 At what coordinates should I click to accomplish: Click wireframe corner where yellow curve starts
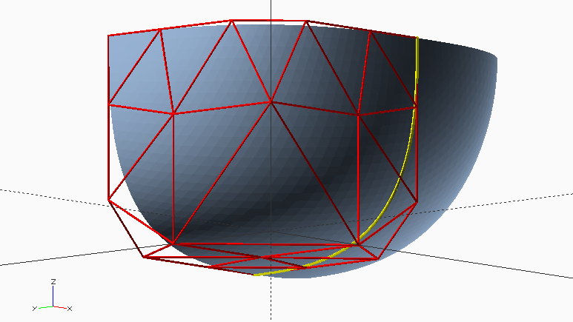(x=417, y=37)
